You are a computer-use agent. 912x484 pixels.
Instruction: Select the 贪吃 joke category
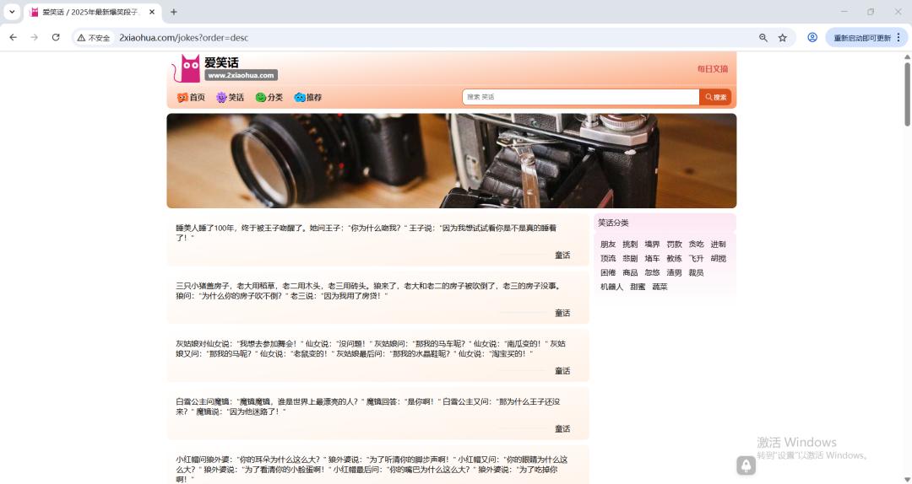[696, 244]
